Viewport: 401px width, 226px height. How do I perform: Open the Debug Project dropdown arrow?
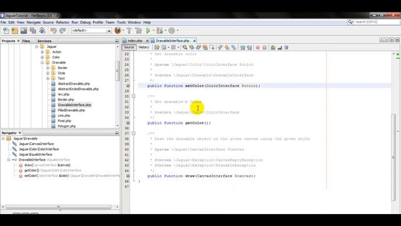pos(165,31)
